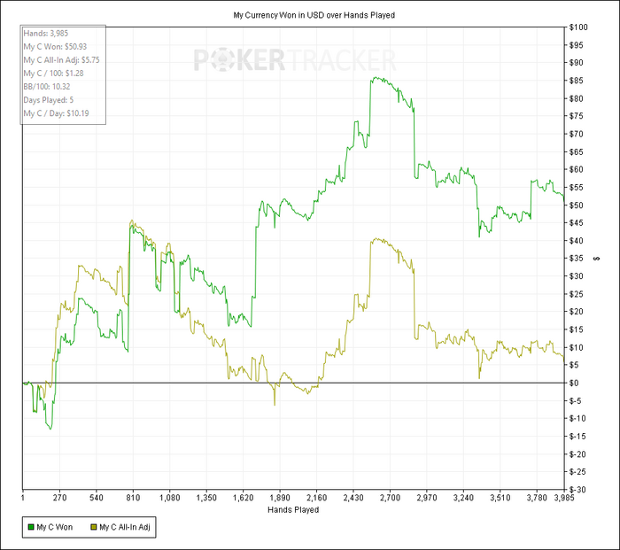Click the x-axis tick label '1'
620x550 pixels.
point(22,498)
